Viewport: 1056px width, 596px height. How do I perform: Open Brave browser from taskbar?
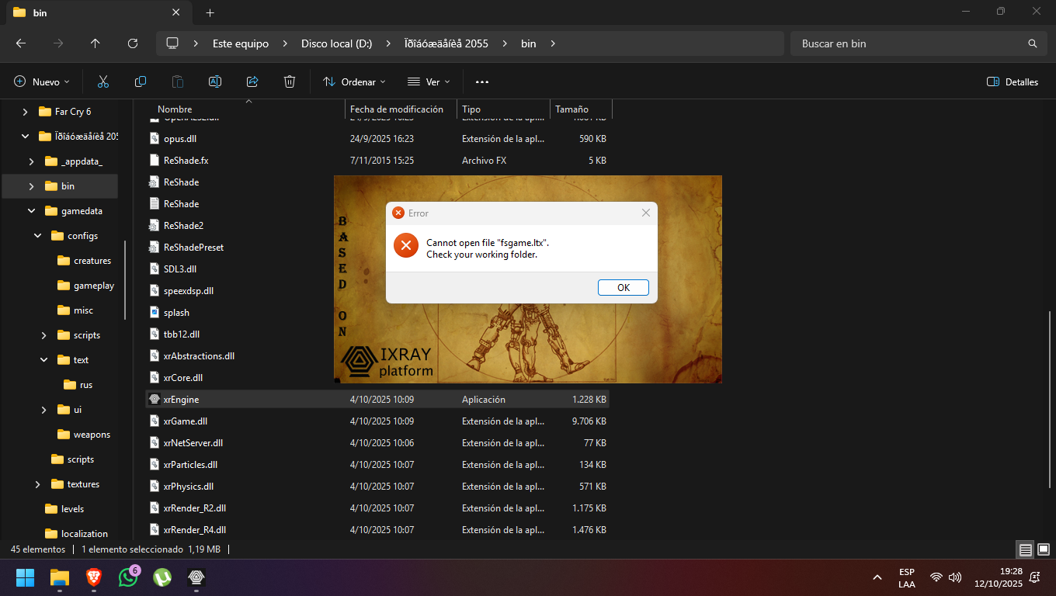[94, 577]
